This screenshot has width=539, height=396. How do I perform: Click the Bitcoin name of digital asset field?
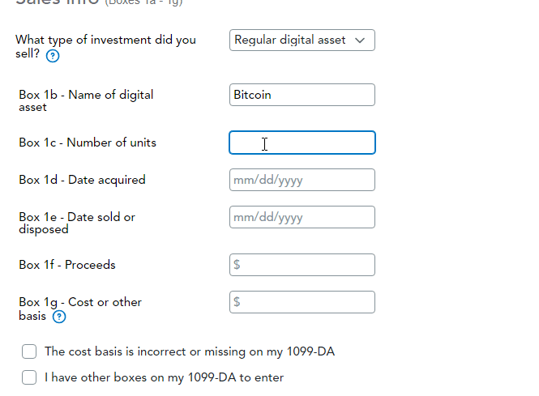click(302, 95)
